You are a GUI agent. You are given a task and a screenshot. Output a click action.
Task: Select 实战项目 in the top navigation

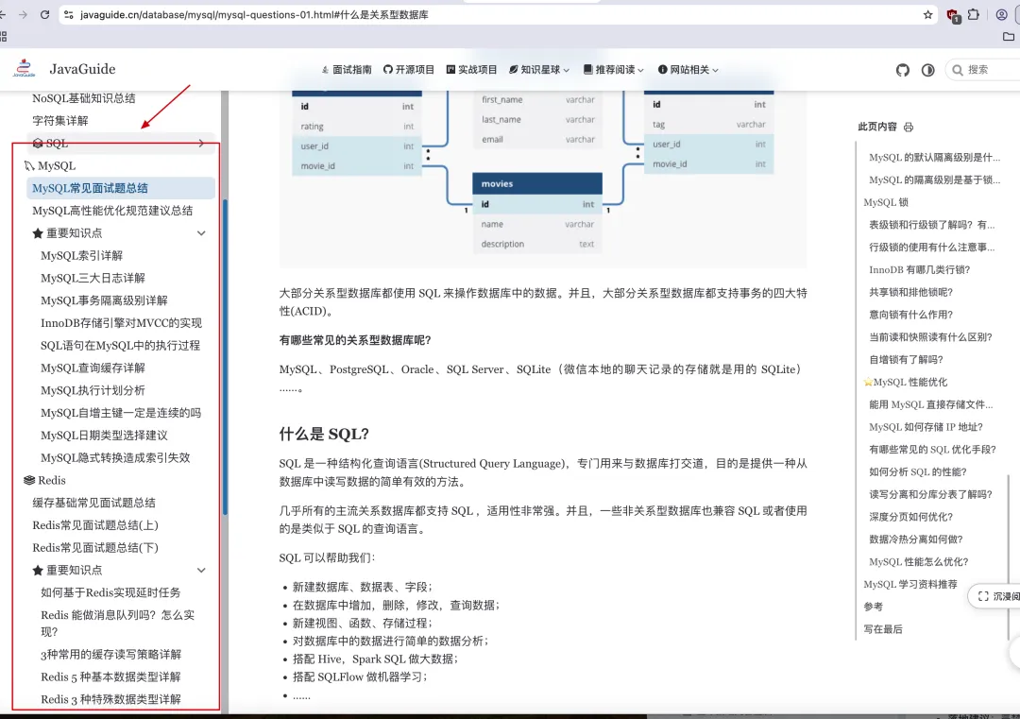click(471, 69)
